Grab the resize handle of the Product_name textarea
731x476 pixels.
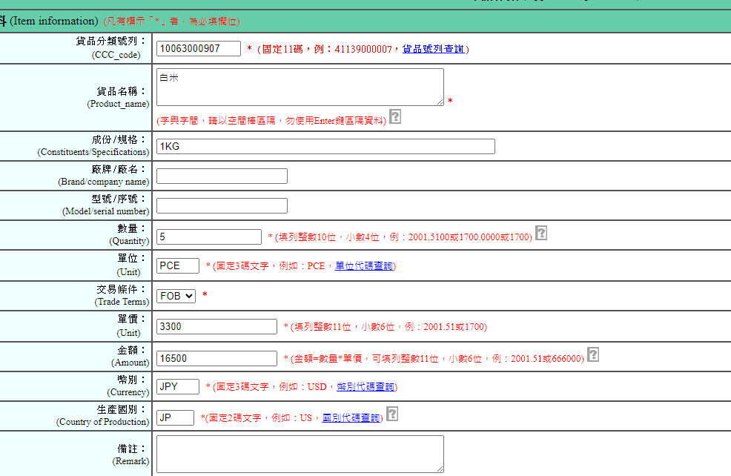click(440, 102)
